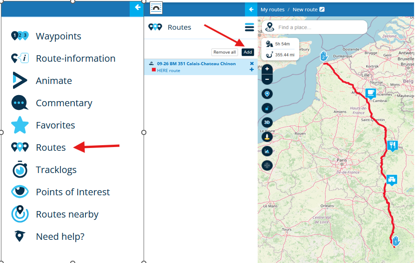The image size is (415, 263).
Task: Open the Routes panel hamburger menu
Action: 249,27
